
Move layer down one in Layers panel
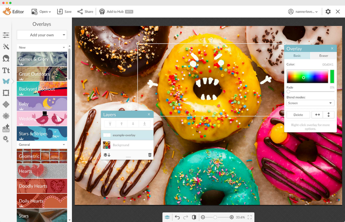[x=133, y=124]
